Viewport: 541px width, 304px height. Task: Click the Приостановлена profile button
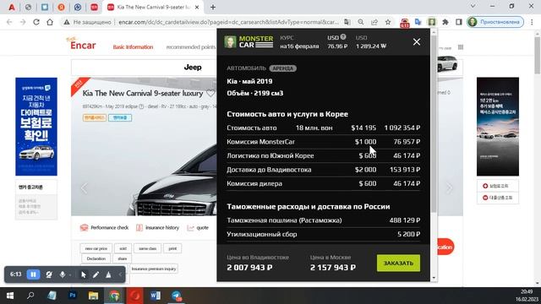click(x=495, y=22)
